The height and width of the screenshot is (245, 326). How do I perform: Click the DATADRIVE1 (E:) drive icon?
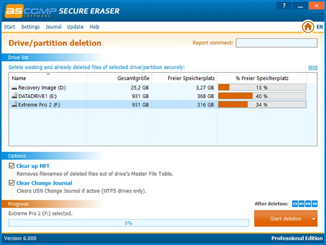pyautogui.click(x=14, y=96)
